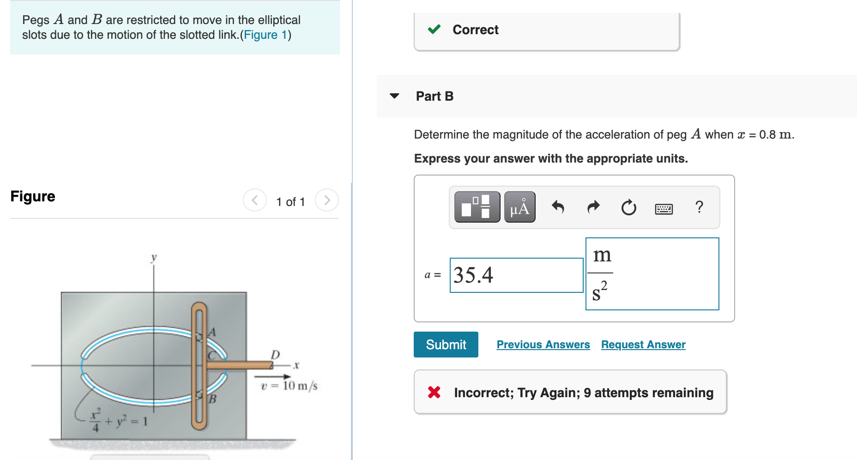Click the right figure navigation chevron
The image size is (857, 460).
tap(327, 200)
